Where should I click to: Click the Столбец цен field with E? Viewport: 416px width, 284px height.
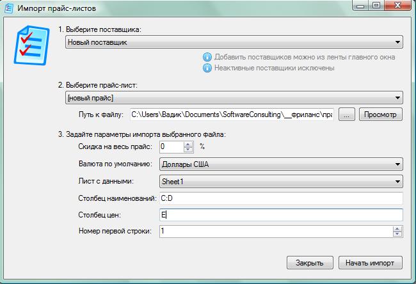tap(281, 215)
